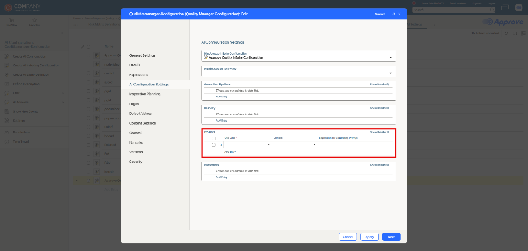Screen dimensions: 528x251
Task: Expand the Mindbreeze InSpire Configuration dropdown
Action: [x=390, y=58]
